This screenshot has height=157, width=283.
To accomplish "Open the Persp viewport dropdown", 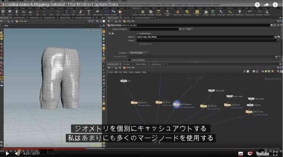I will pos(88,30).
